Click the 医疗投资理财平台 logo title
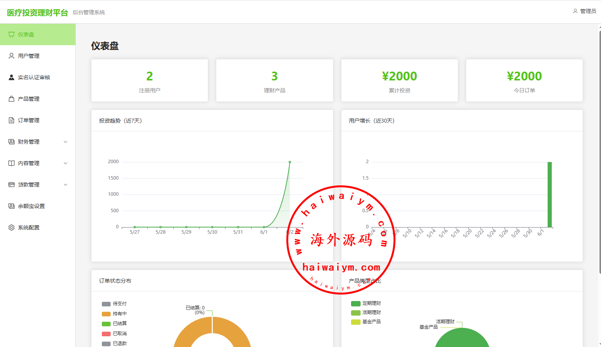This screenshot has width=601, height=347. pos(38,13)
